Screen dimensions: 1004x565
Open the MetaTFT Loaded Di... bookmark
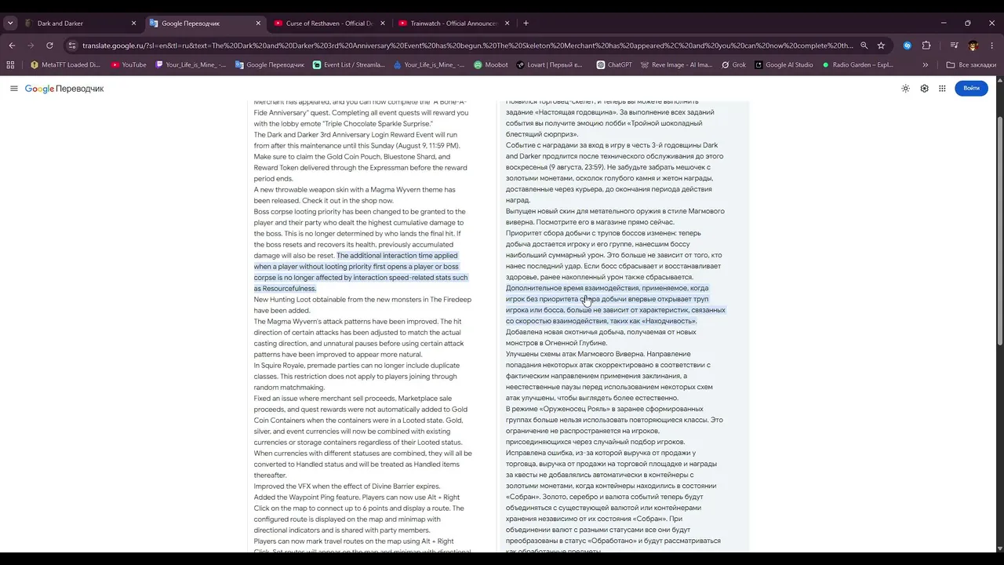[65, 65]
